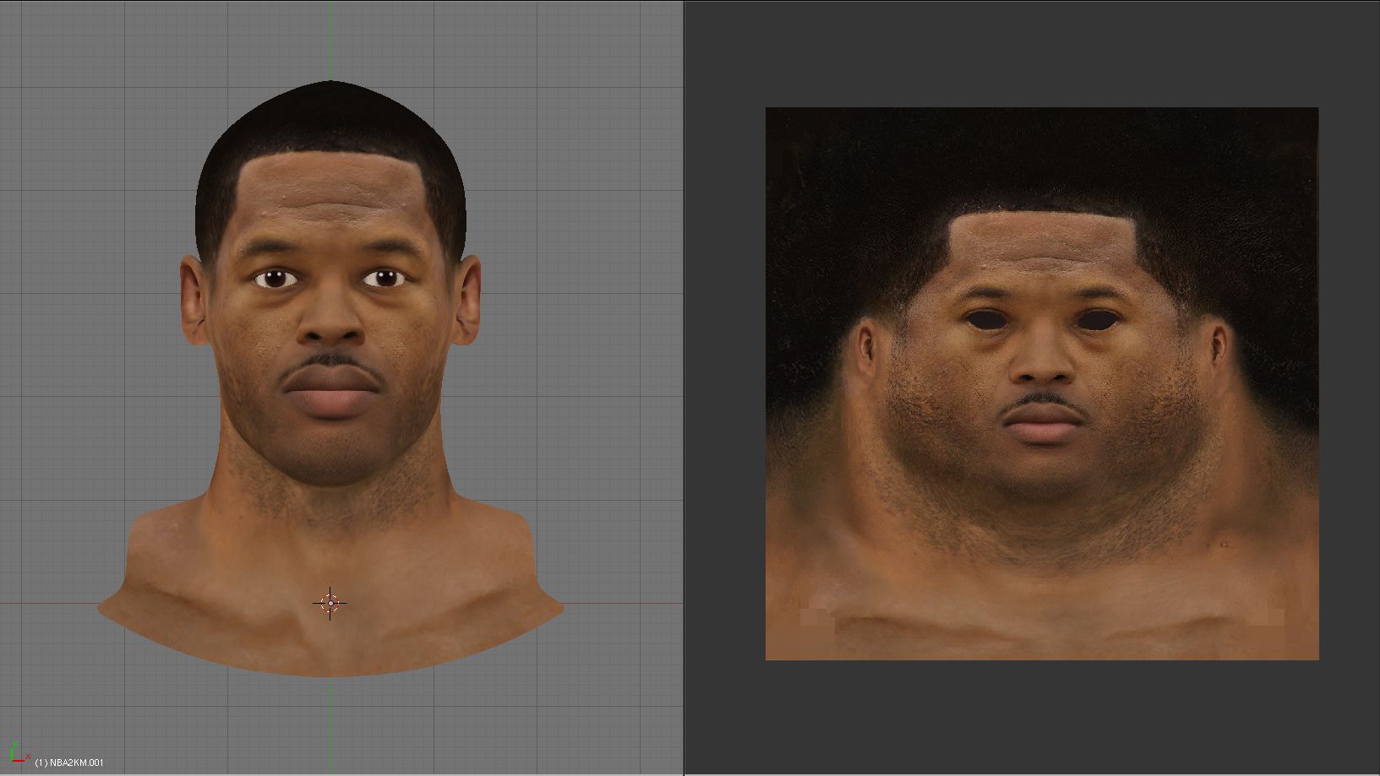This screenshot has width=1380, height=776.
Task: Click the eye on the viewport's right side of the 3D head
Action: [385, 278]
